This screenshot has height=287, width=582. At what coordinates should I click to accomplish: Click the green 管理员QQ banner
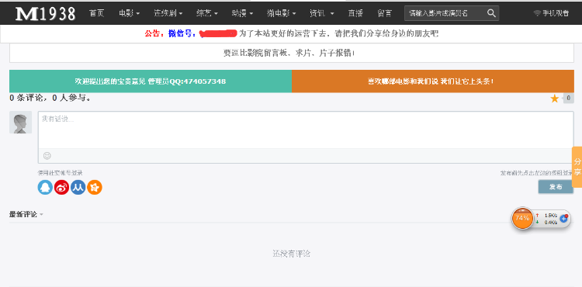point(151,81)
